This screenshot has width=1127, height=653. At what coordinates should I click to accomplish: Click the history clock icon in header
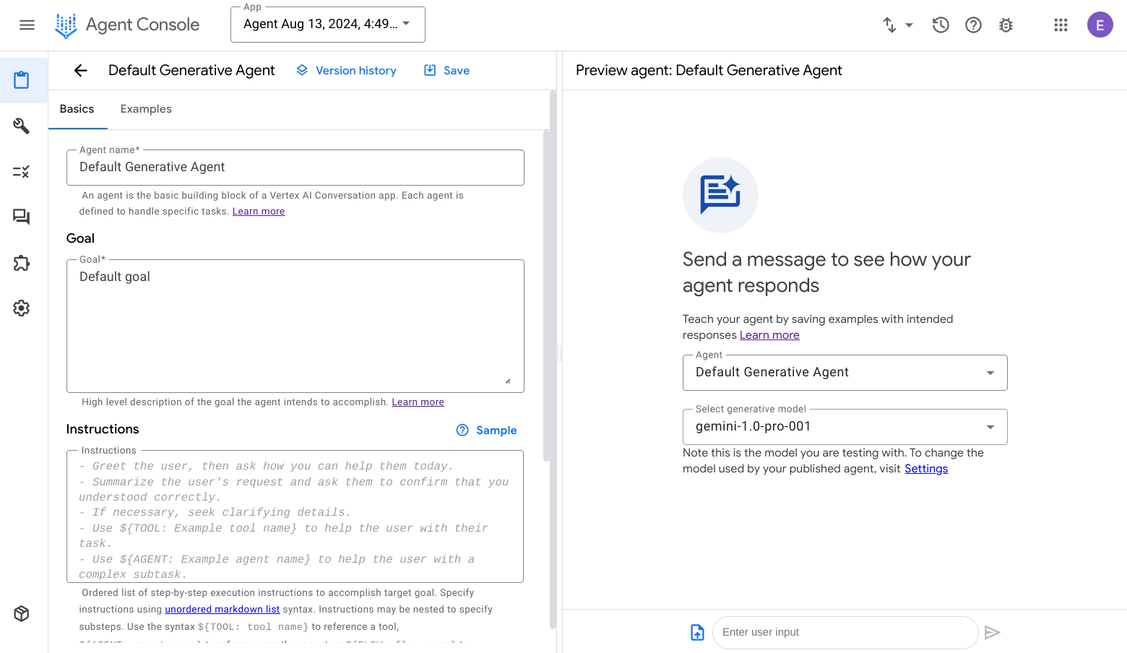pos(940,25)
